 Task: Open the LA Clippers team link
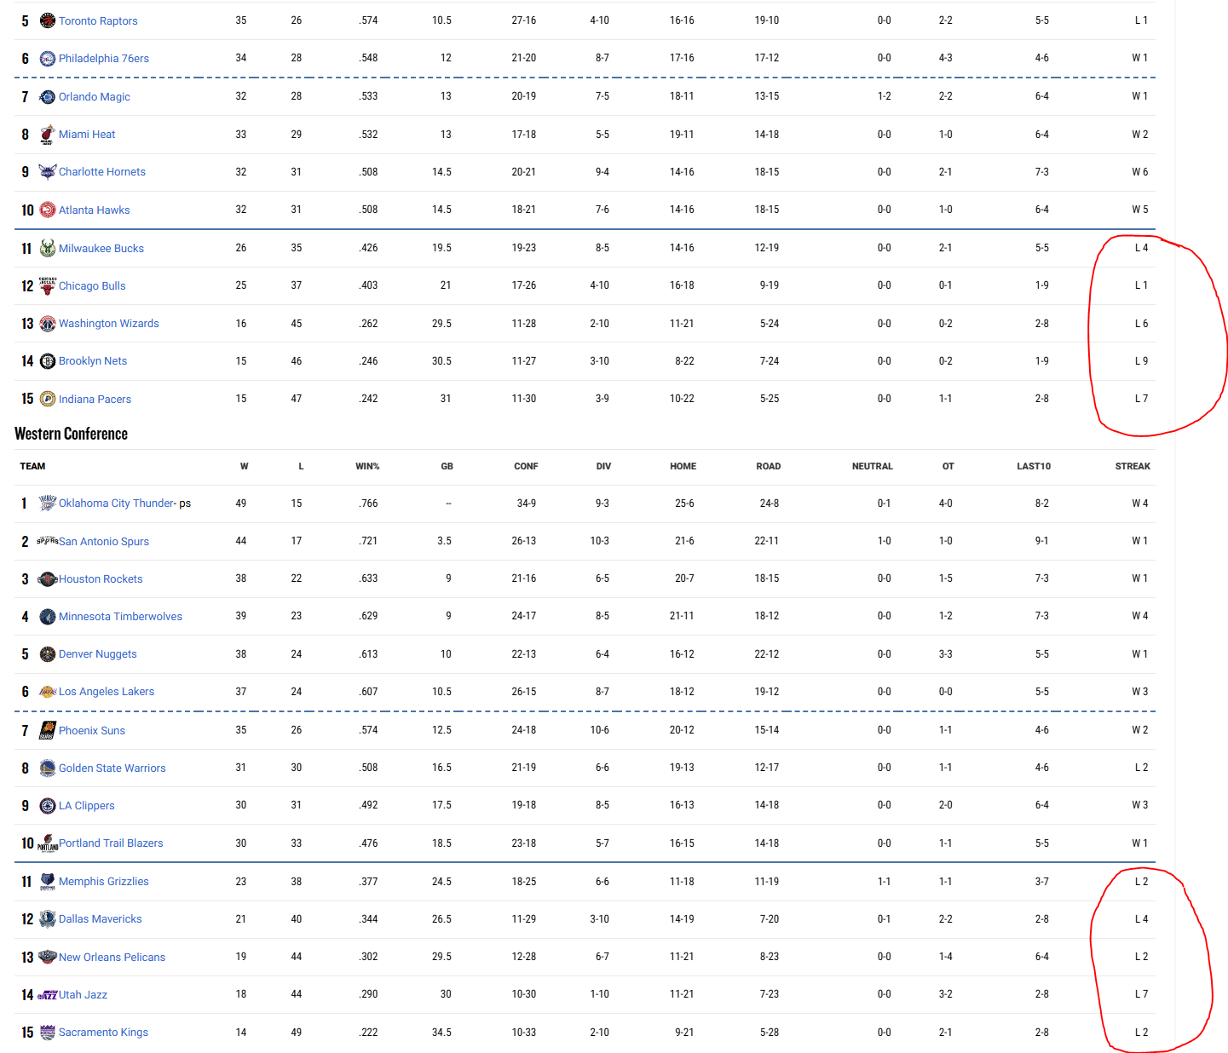coord(87,805)
